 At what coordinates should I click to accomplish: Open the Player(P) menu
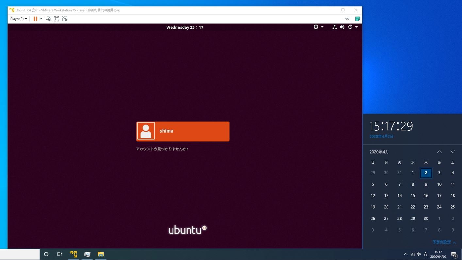(x=19, y=19)
